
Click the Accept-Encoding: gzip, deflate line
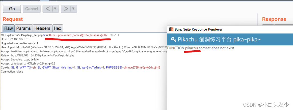click(x=20, y=60)
